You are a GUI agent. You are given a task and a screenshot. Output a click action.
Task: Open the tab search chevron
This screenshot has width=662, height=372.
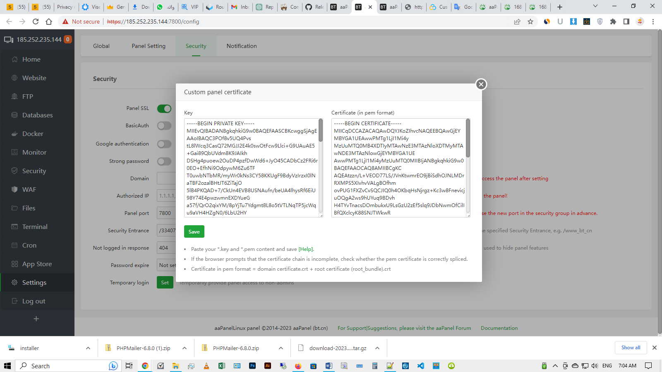coord(595,6)
